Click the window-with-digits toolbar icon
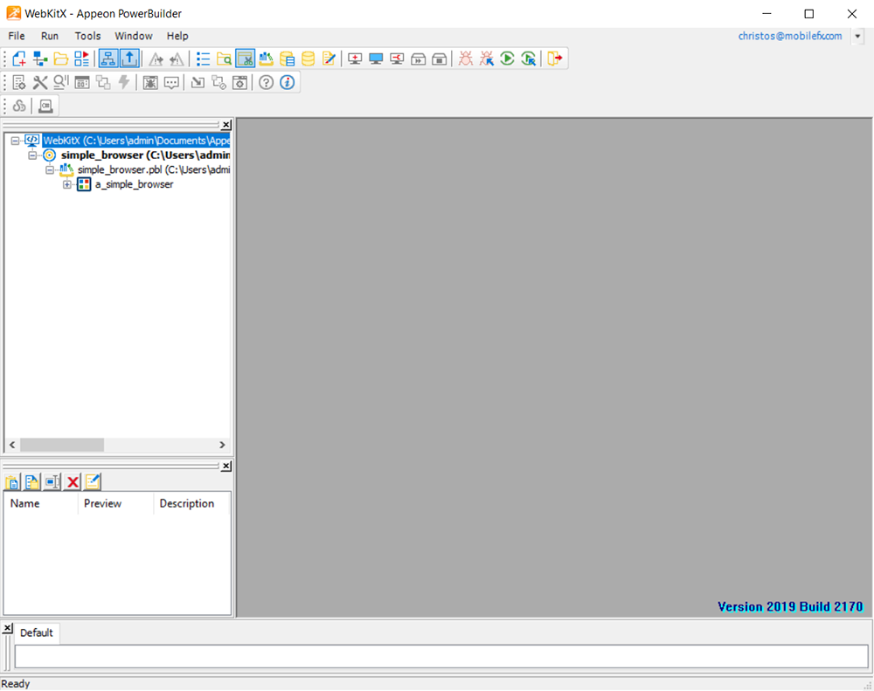Screen dimensions: 874x691 point(82,82)
